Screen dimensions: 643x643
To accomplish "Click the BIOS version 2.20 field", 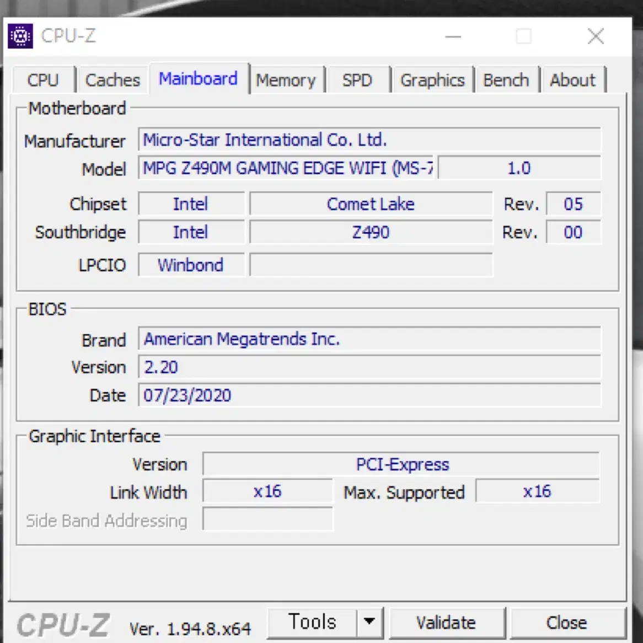I will pos(369,367).
